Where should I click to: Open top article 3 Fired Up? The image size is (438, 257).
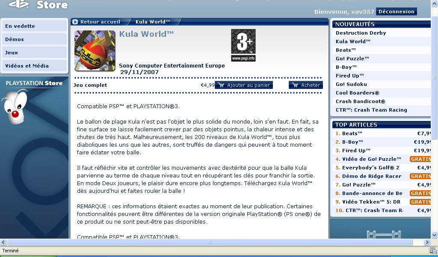[x=356, y=151]
